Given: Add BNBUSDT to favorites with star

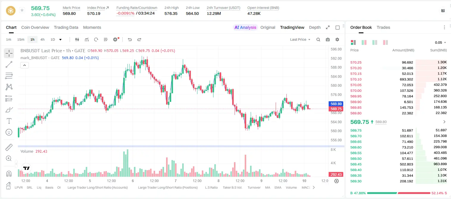Looking at the screenshot, I should [x=22, y=10].
